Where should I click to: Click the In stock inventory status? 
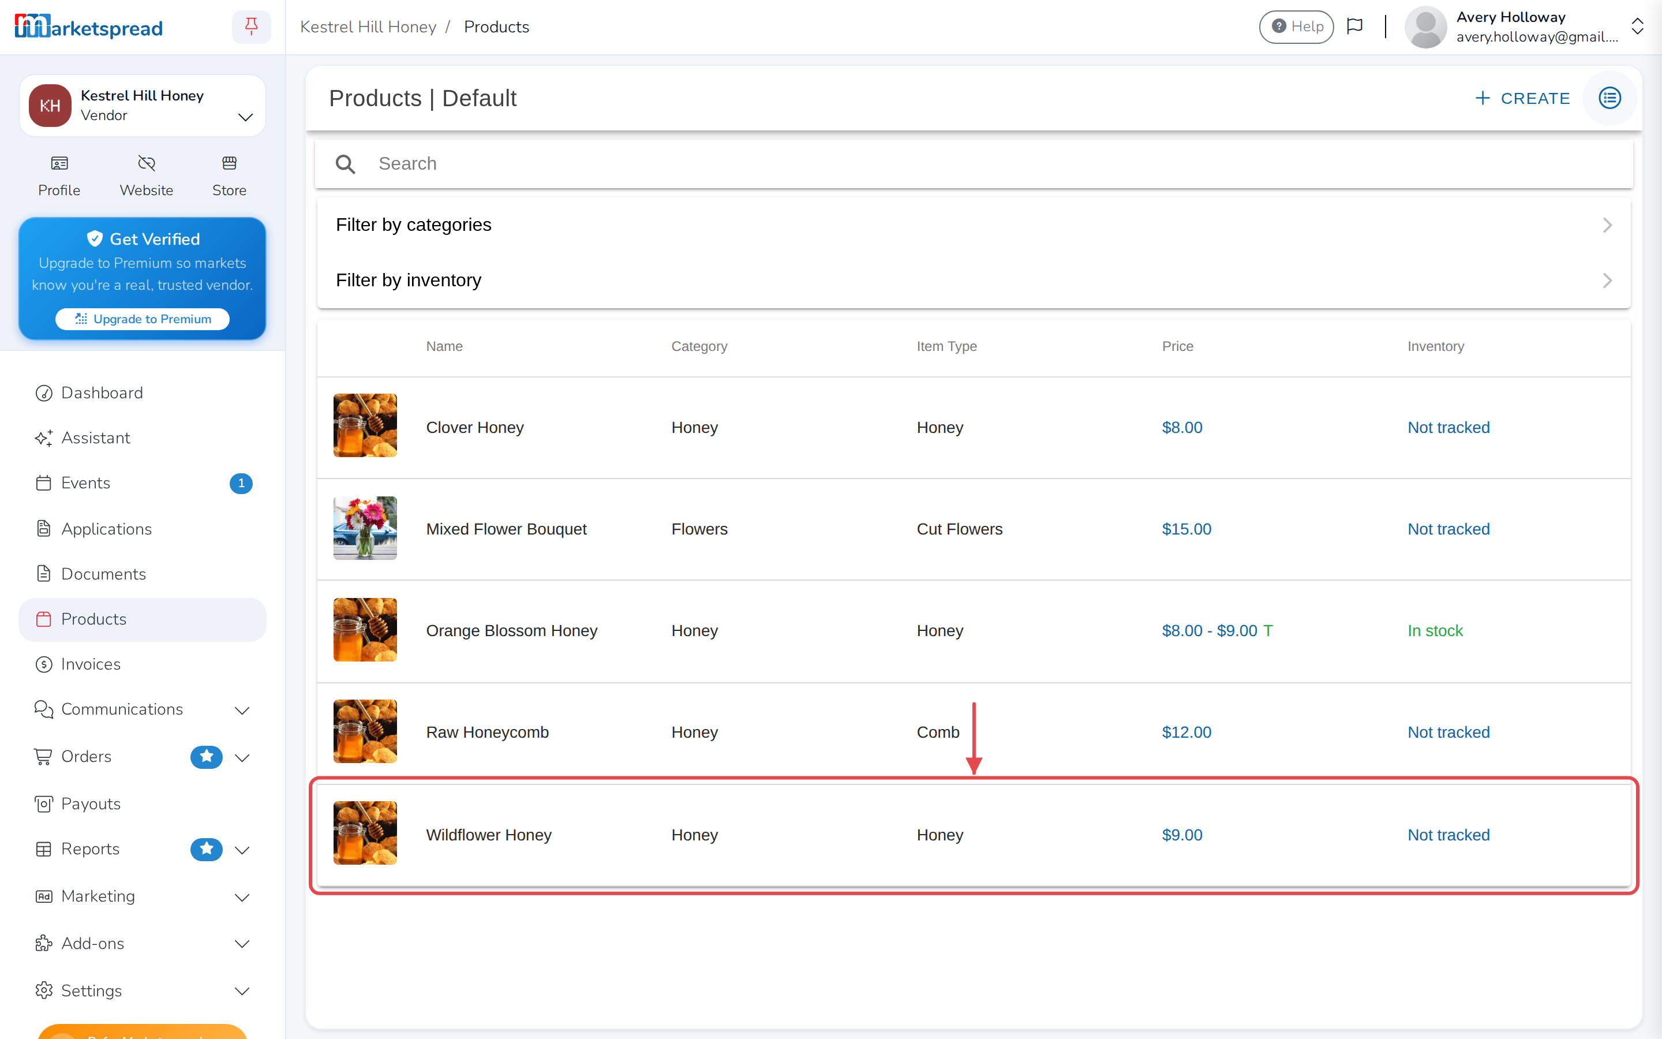pyautogui.click(x=1435, y=631)
